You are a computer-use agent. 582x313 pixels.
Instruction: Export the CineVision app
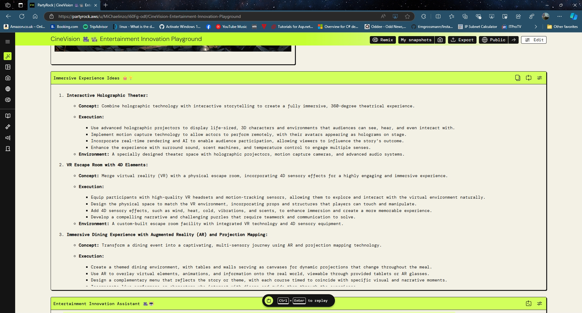pyautogui.click(x=462, y=40)
